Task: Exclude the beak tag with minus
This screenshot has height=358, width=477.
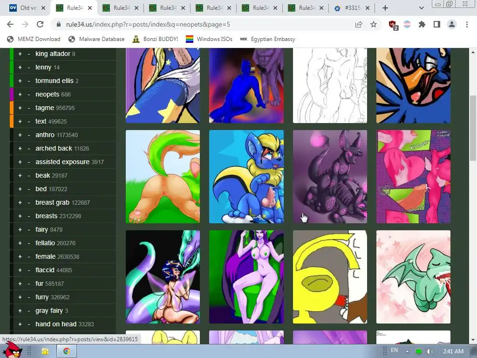Action: [x=28, y=176]
